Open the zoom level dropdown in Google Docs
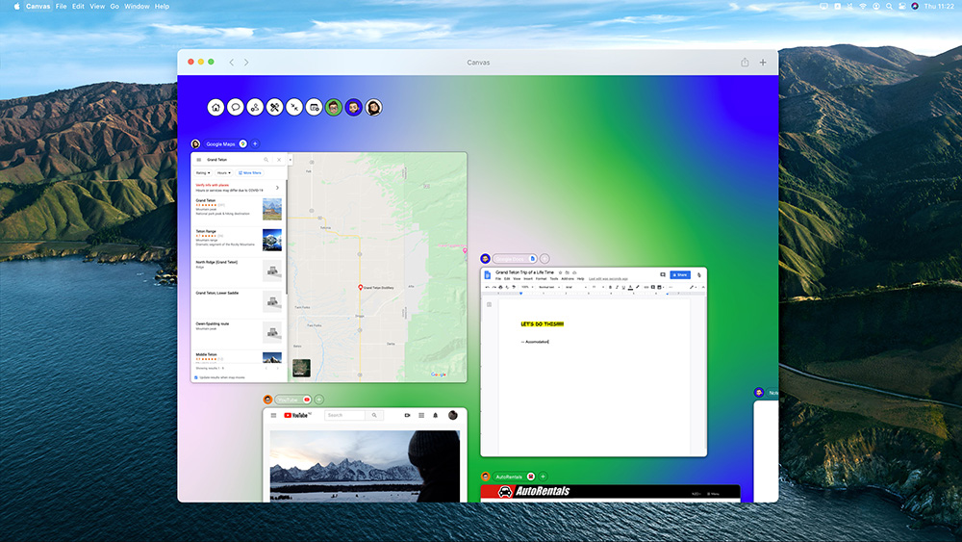The image size is (962, 542). click(527, 287)
